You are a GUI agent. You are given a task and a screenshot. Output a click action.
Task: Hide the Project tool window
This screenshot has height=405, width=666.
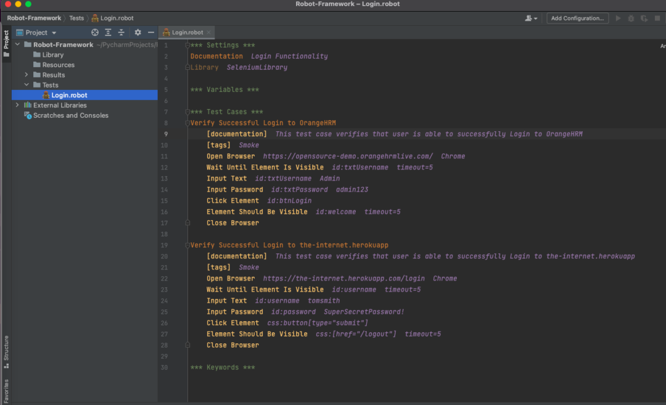pyautogui.click(x=150, y=32)
